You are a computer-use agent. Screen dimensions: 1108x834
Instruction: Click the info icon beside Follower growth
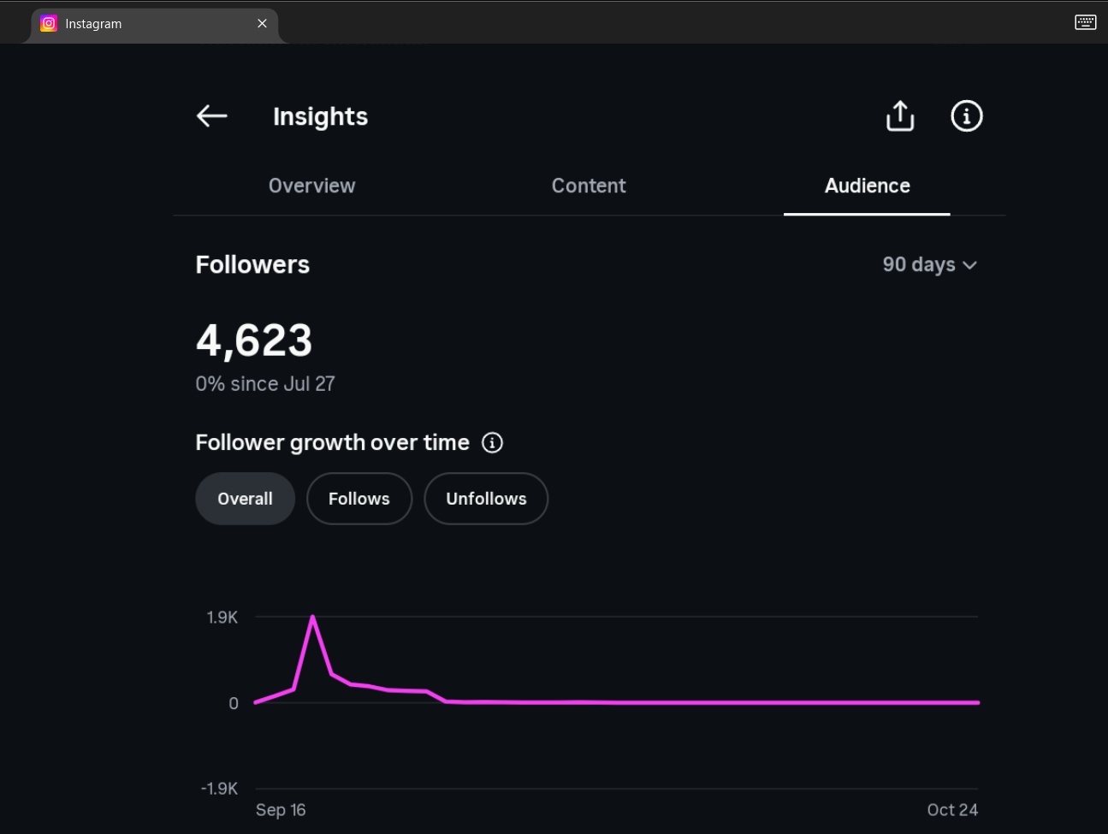click(492, 442)
